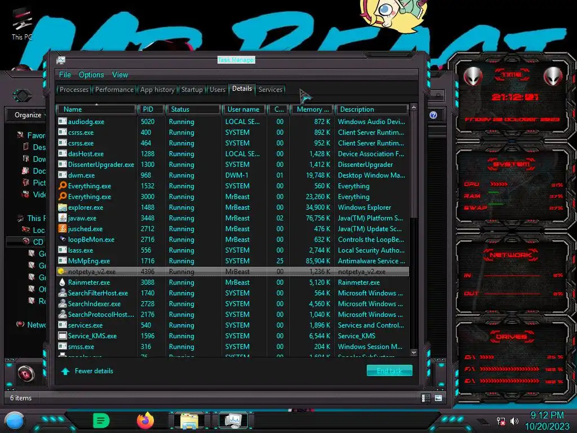Switch to the Performance tab
This screenshot has width=577, height=433.
click(x=114, y=90)
